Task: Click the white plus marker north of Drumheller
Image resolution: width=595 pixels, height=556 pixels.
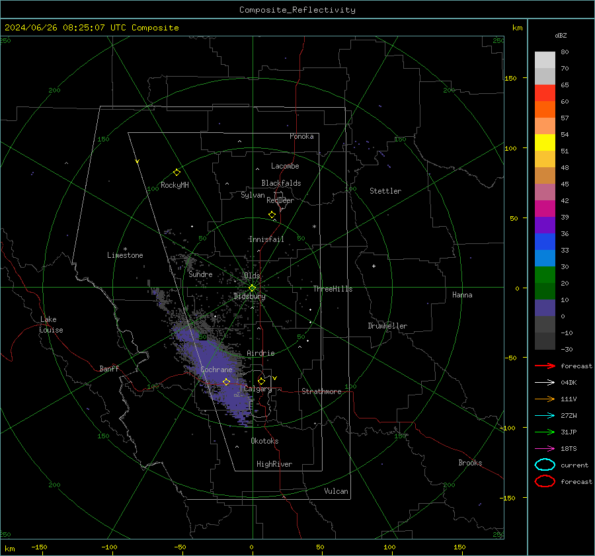Action: [x=374, y=266]
